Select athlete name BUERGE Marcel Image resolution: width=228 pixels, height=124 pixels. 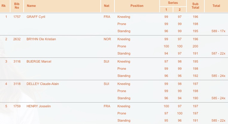pos(39,61)
